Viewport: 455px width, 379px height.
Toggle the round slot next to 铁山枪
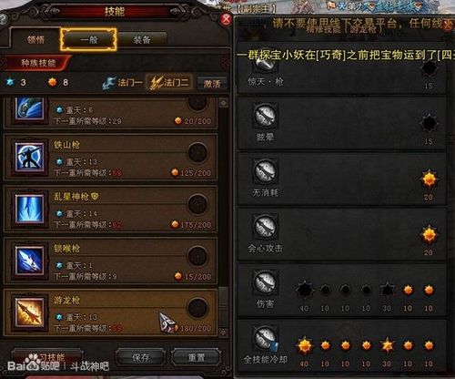pyautogui.click(x=197, y=153)
